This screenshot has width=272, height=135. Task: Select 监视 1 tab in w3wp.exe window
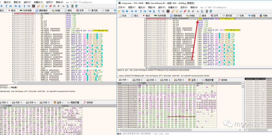(193, 80)
